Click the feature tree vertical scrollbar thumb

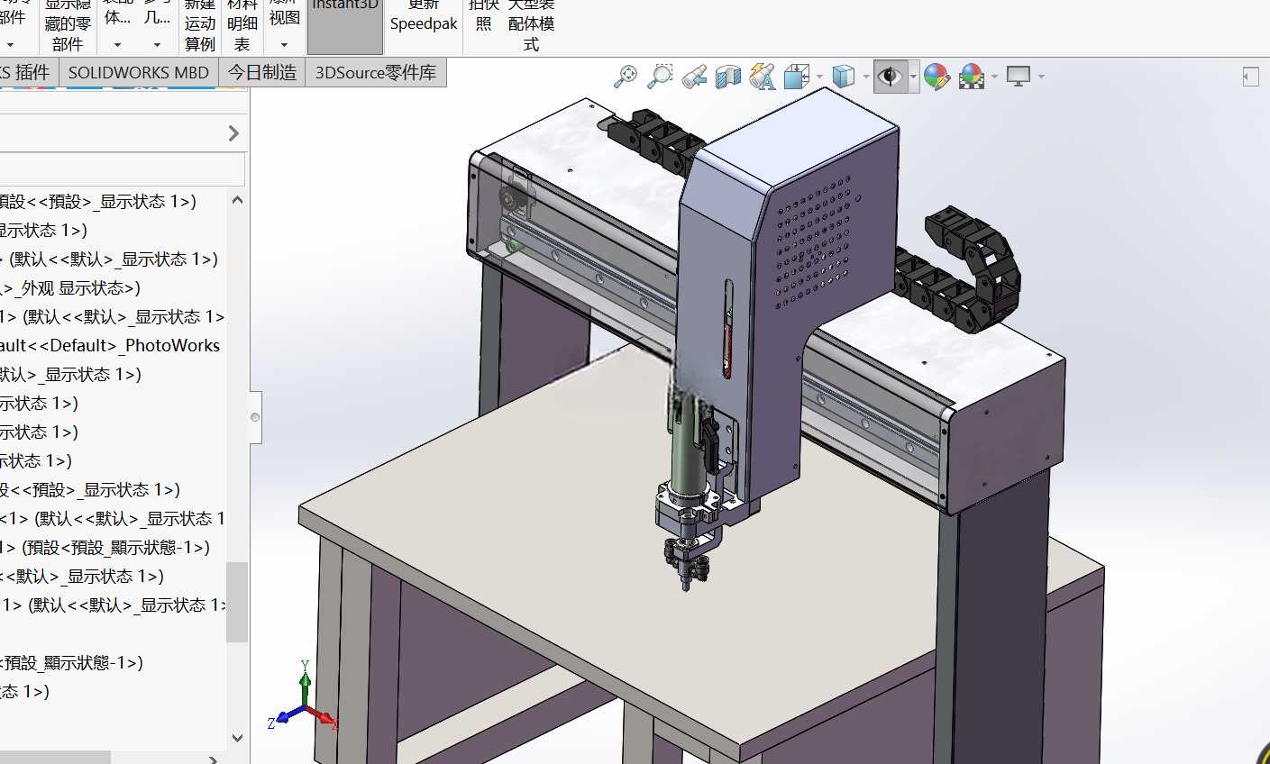pyautogui.click(x=236, y=602)
